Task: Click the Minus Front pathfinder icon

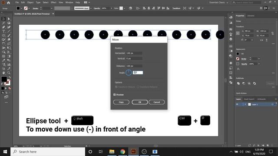Action: pos(244,83)
